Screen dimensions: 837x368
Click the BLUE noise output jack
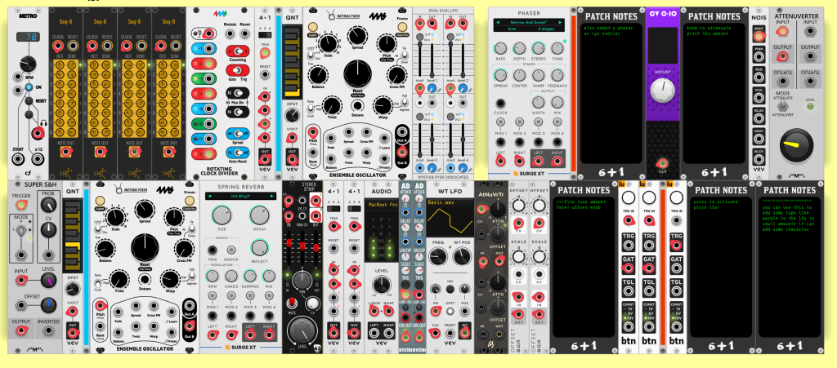coord(758,117)
